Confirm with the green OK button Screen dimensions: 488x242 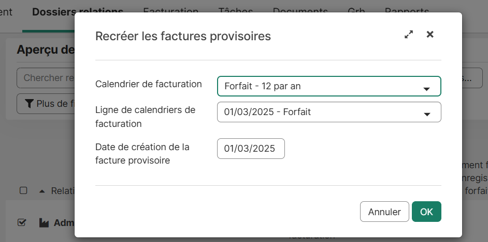coord(426,212)
